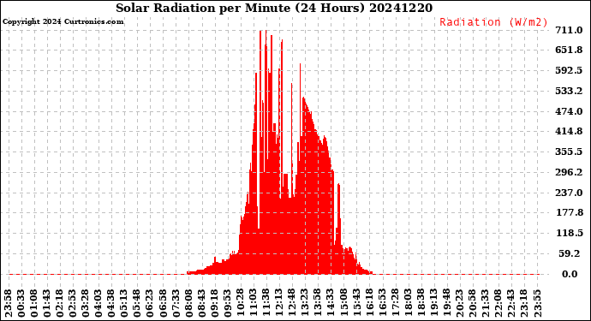The image size is (591, 321).
Task: Click the chart title 'Solar Radiation per Minute'
Action: pos(203,8)
